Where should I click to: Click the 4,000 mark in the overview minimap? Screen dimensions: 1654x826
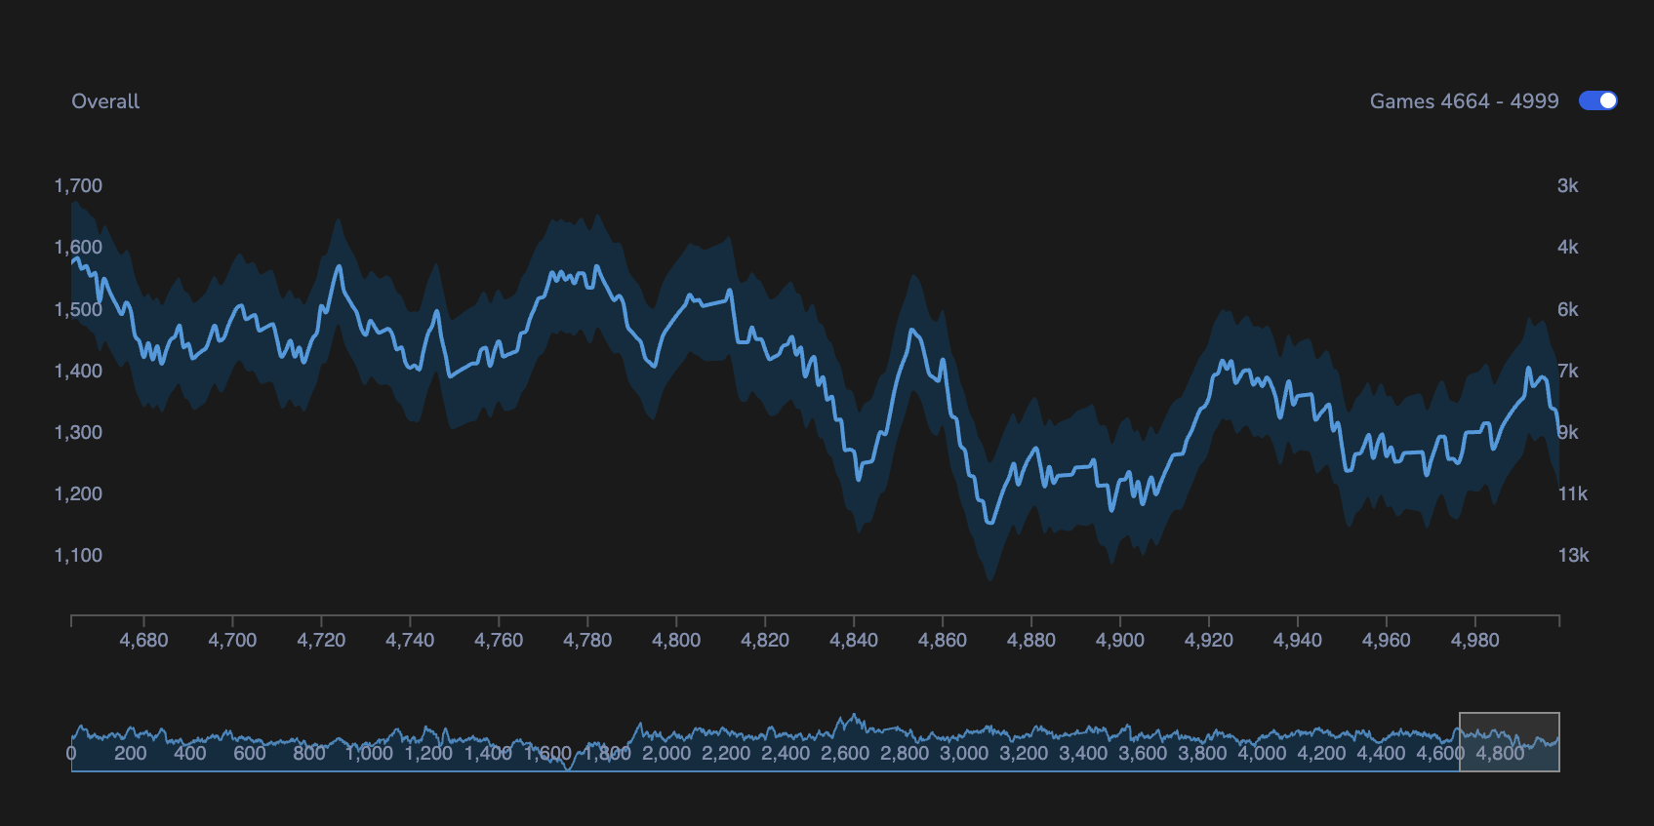(1262, 753)
